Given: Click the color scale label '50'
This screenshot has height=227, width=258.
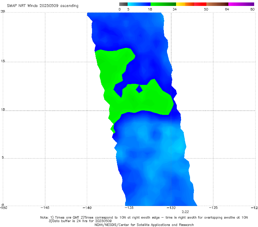Looking at the screenshot, I should (x=206, y=9).
